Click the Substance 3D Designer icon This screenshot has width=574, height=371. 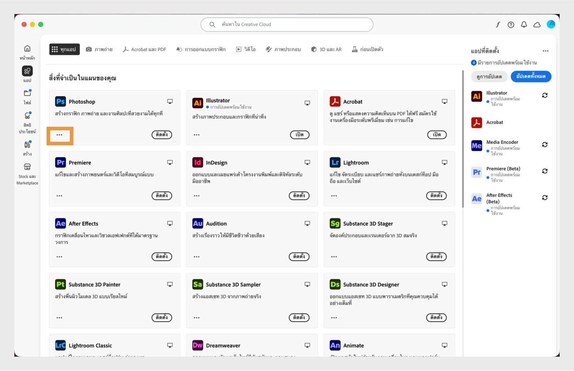click(x=335, y=285)
